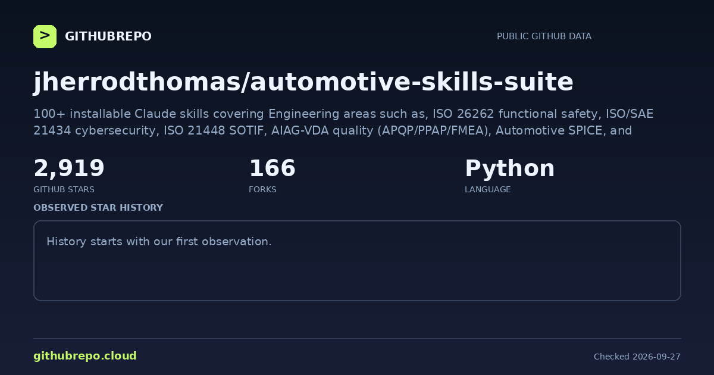Click the green terminal prompt logo icon

pyautogui.click(x=45, y=36)
